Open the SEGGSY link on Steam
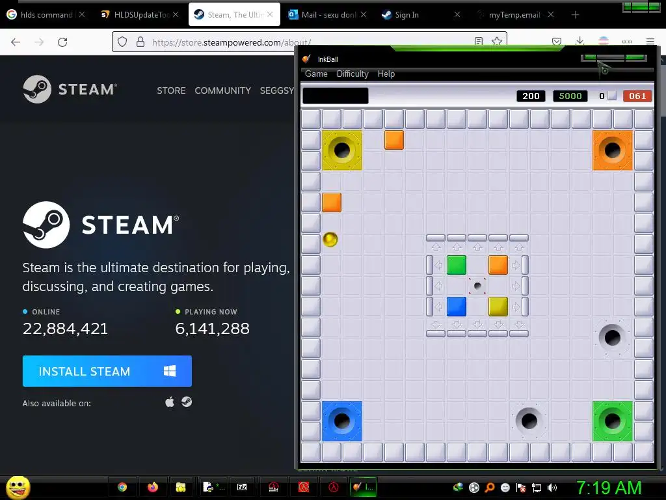This screenshot has width=666, height=500. pyautogui.click(x=276, y=90)
